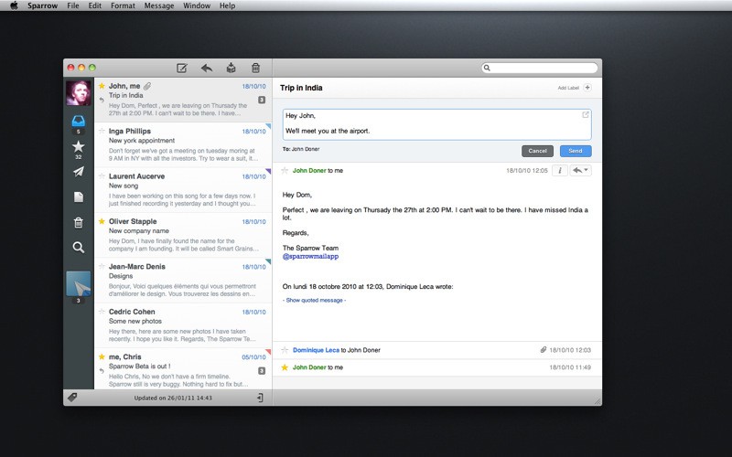Click the account avatar thumbnail
732x457 pixels.
(x=78, y=92)
